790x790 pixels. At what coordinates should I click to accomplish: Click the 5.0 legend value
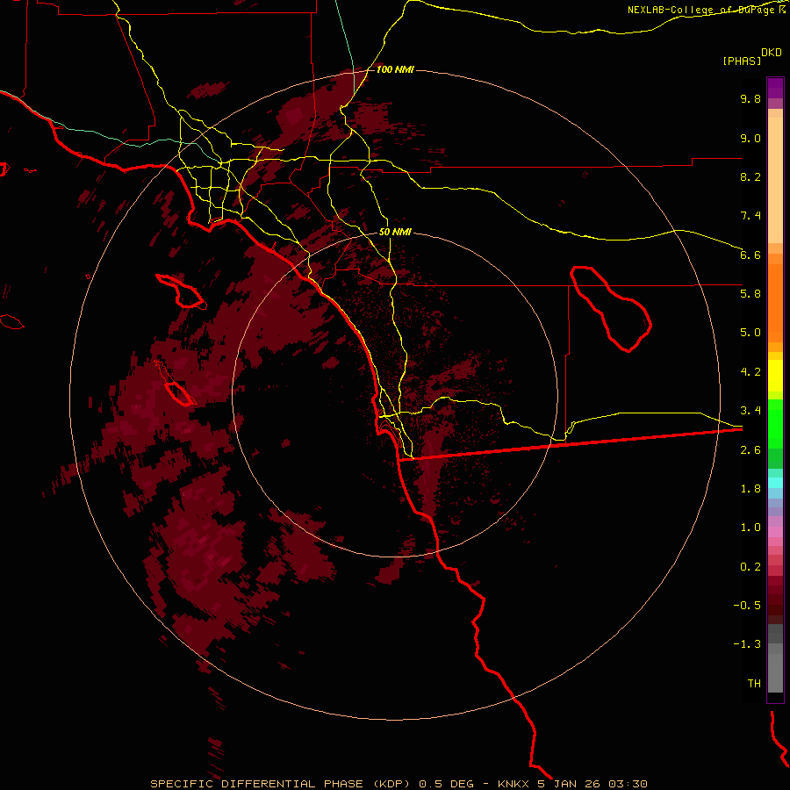[750, 333]
